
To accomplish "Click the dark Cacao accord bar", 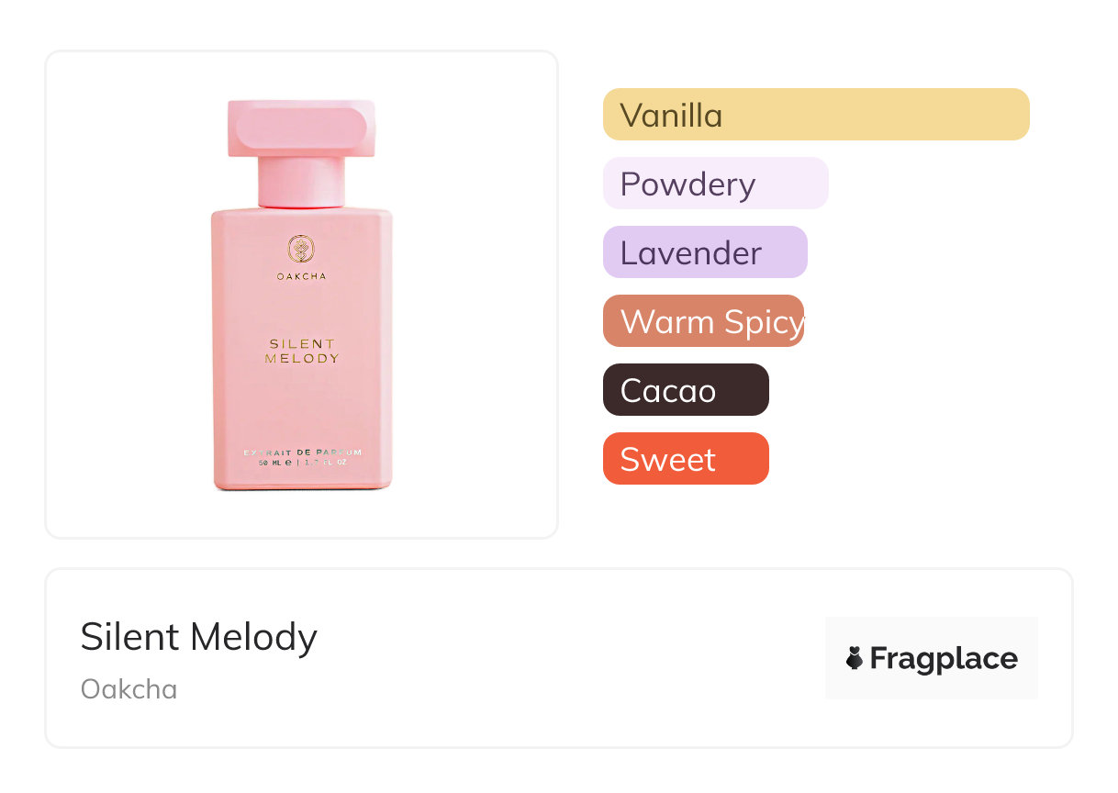I will (x=685, y=390).
